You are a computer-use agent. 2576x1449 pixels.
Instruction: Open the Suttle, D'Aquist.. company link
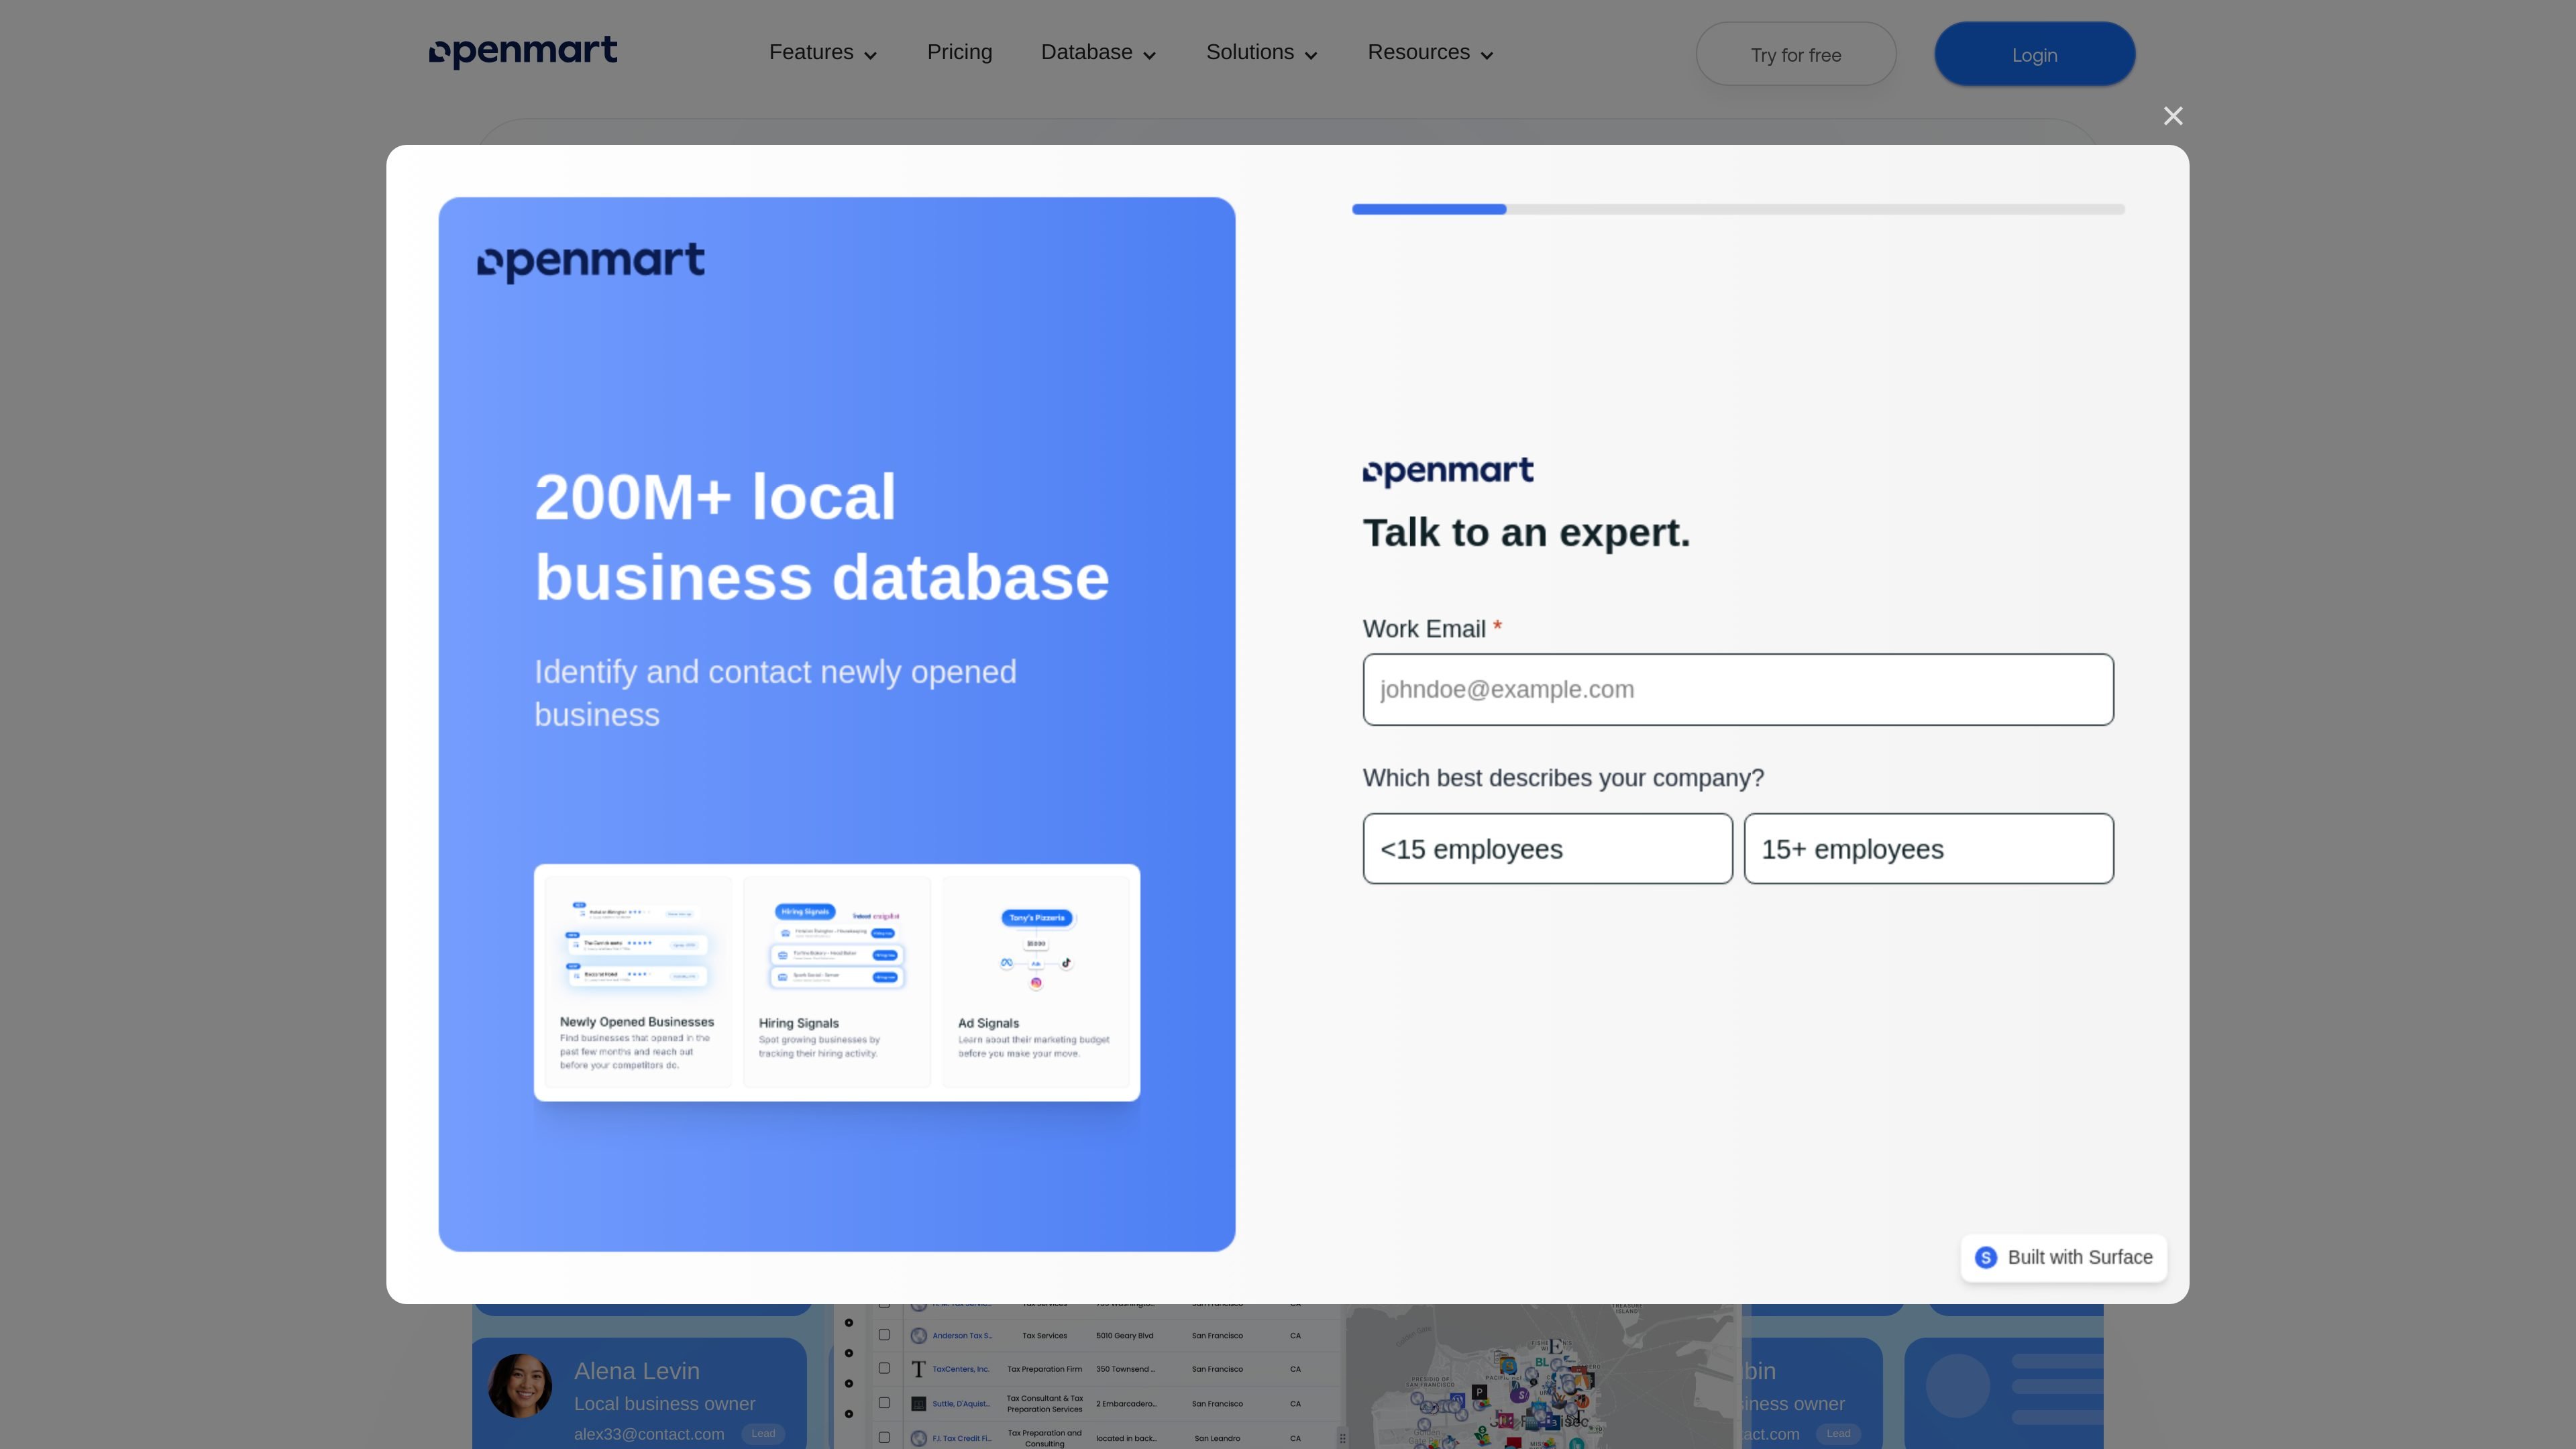[961, 1404]
